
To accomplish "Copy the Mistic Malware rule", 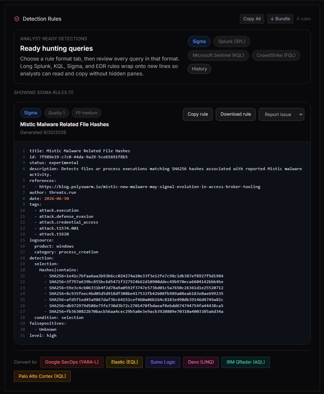I will point(198,114).
